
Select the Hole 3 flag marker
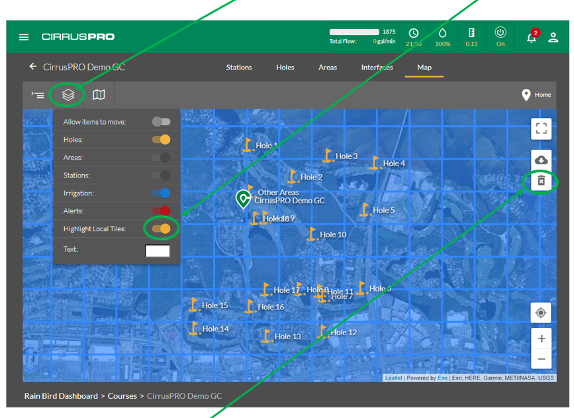(x=328, y=155)
